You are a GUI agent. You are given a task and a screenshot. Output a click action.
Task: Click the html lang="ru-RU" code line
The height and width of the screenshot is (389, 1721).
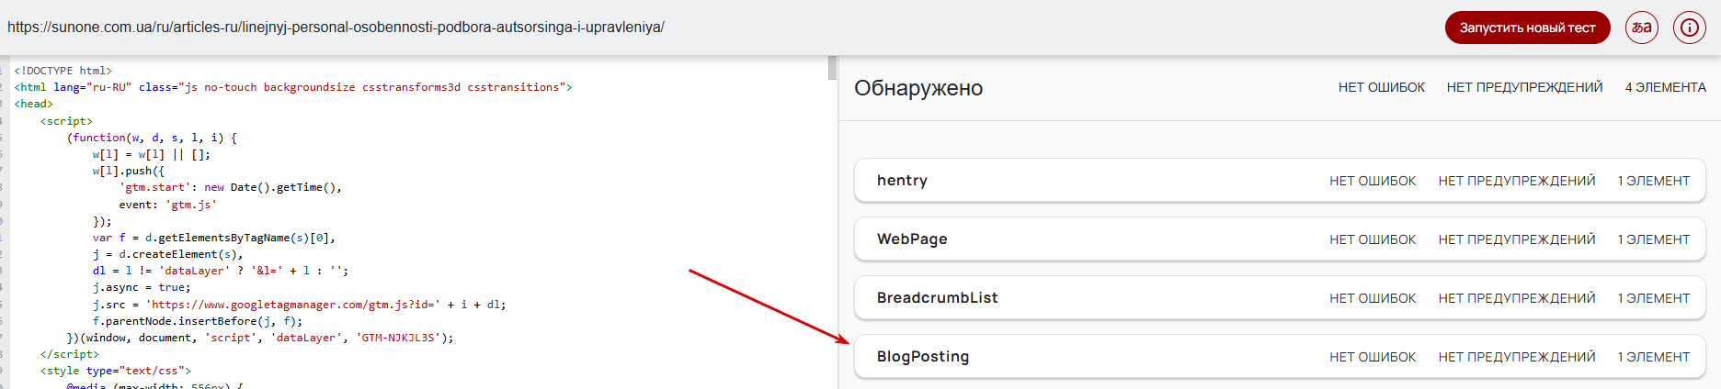(x=293, y=87)
